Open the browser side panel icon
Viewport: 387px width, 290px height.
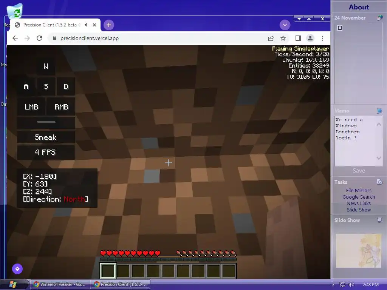click(298, 38)
